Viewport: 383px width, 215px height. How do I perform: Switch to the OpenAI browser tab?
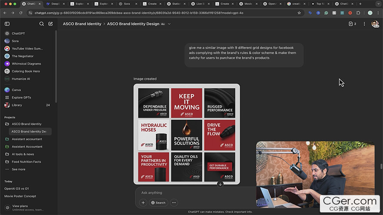coord(272,3)
